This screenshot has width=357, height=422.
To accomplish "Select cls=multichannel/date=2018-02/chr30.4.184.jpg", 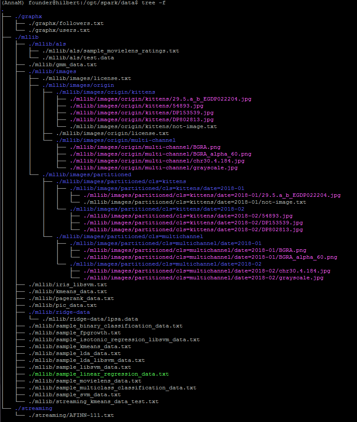I will click(207, 271).
